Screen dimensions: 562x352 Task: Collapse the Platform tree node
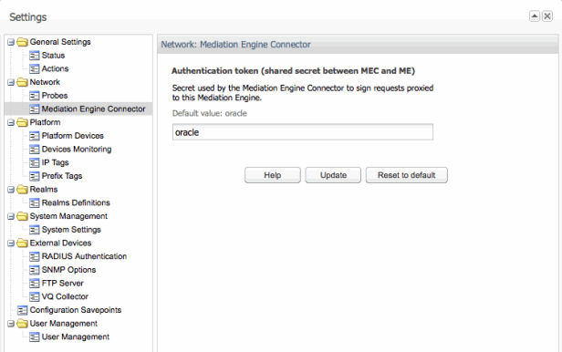(11, 123)
